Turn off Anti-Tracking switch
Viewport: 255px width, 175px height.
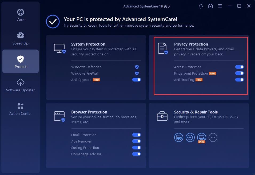pos(239,80)
